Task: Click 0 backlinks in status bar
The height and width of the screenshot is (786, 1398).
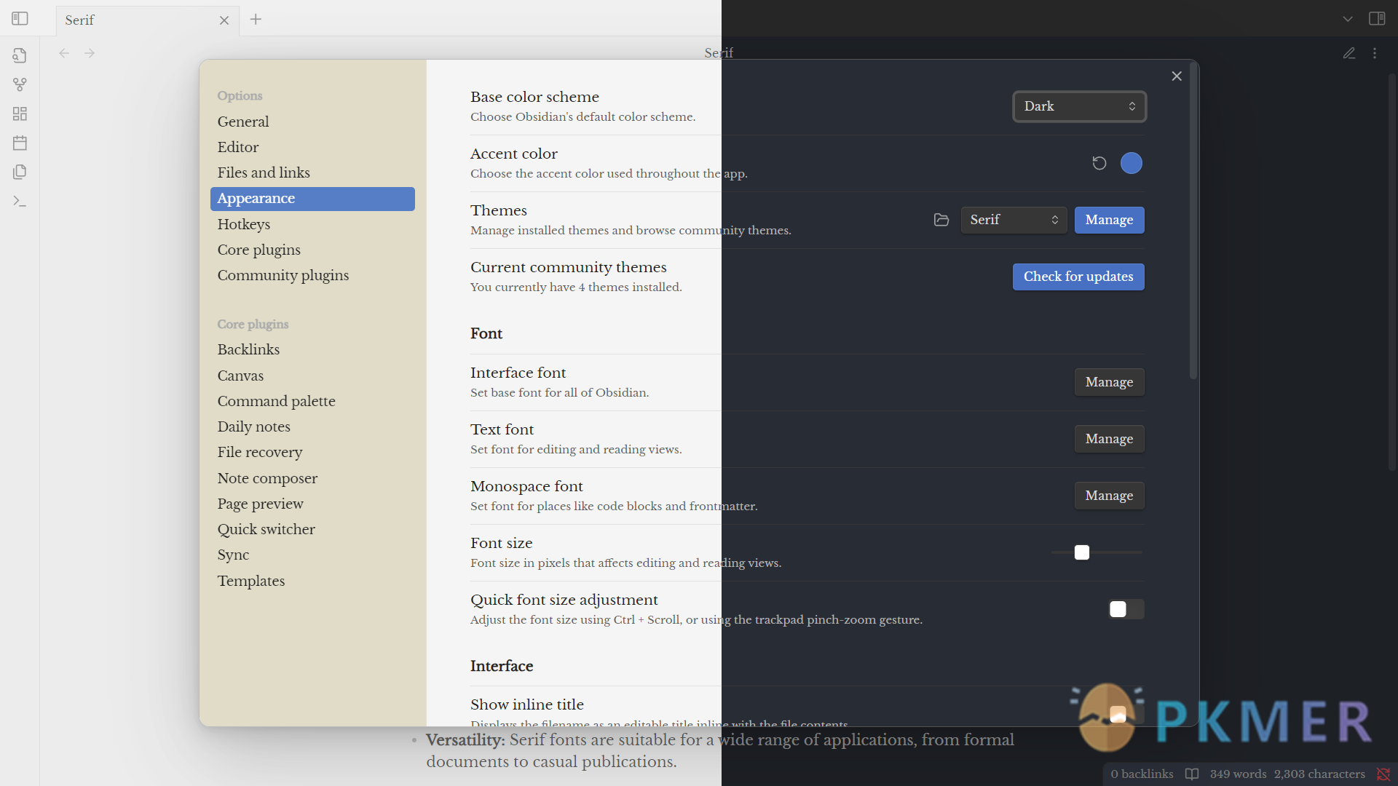Action: [x=1142, y=774]
